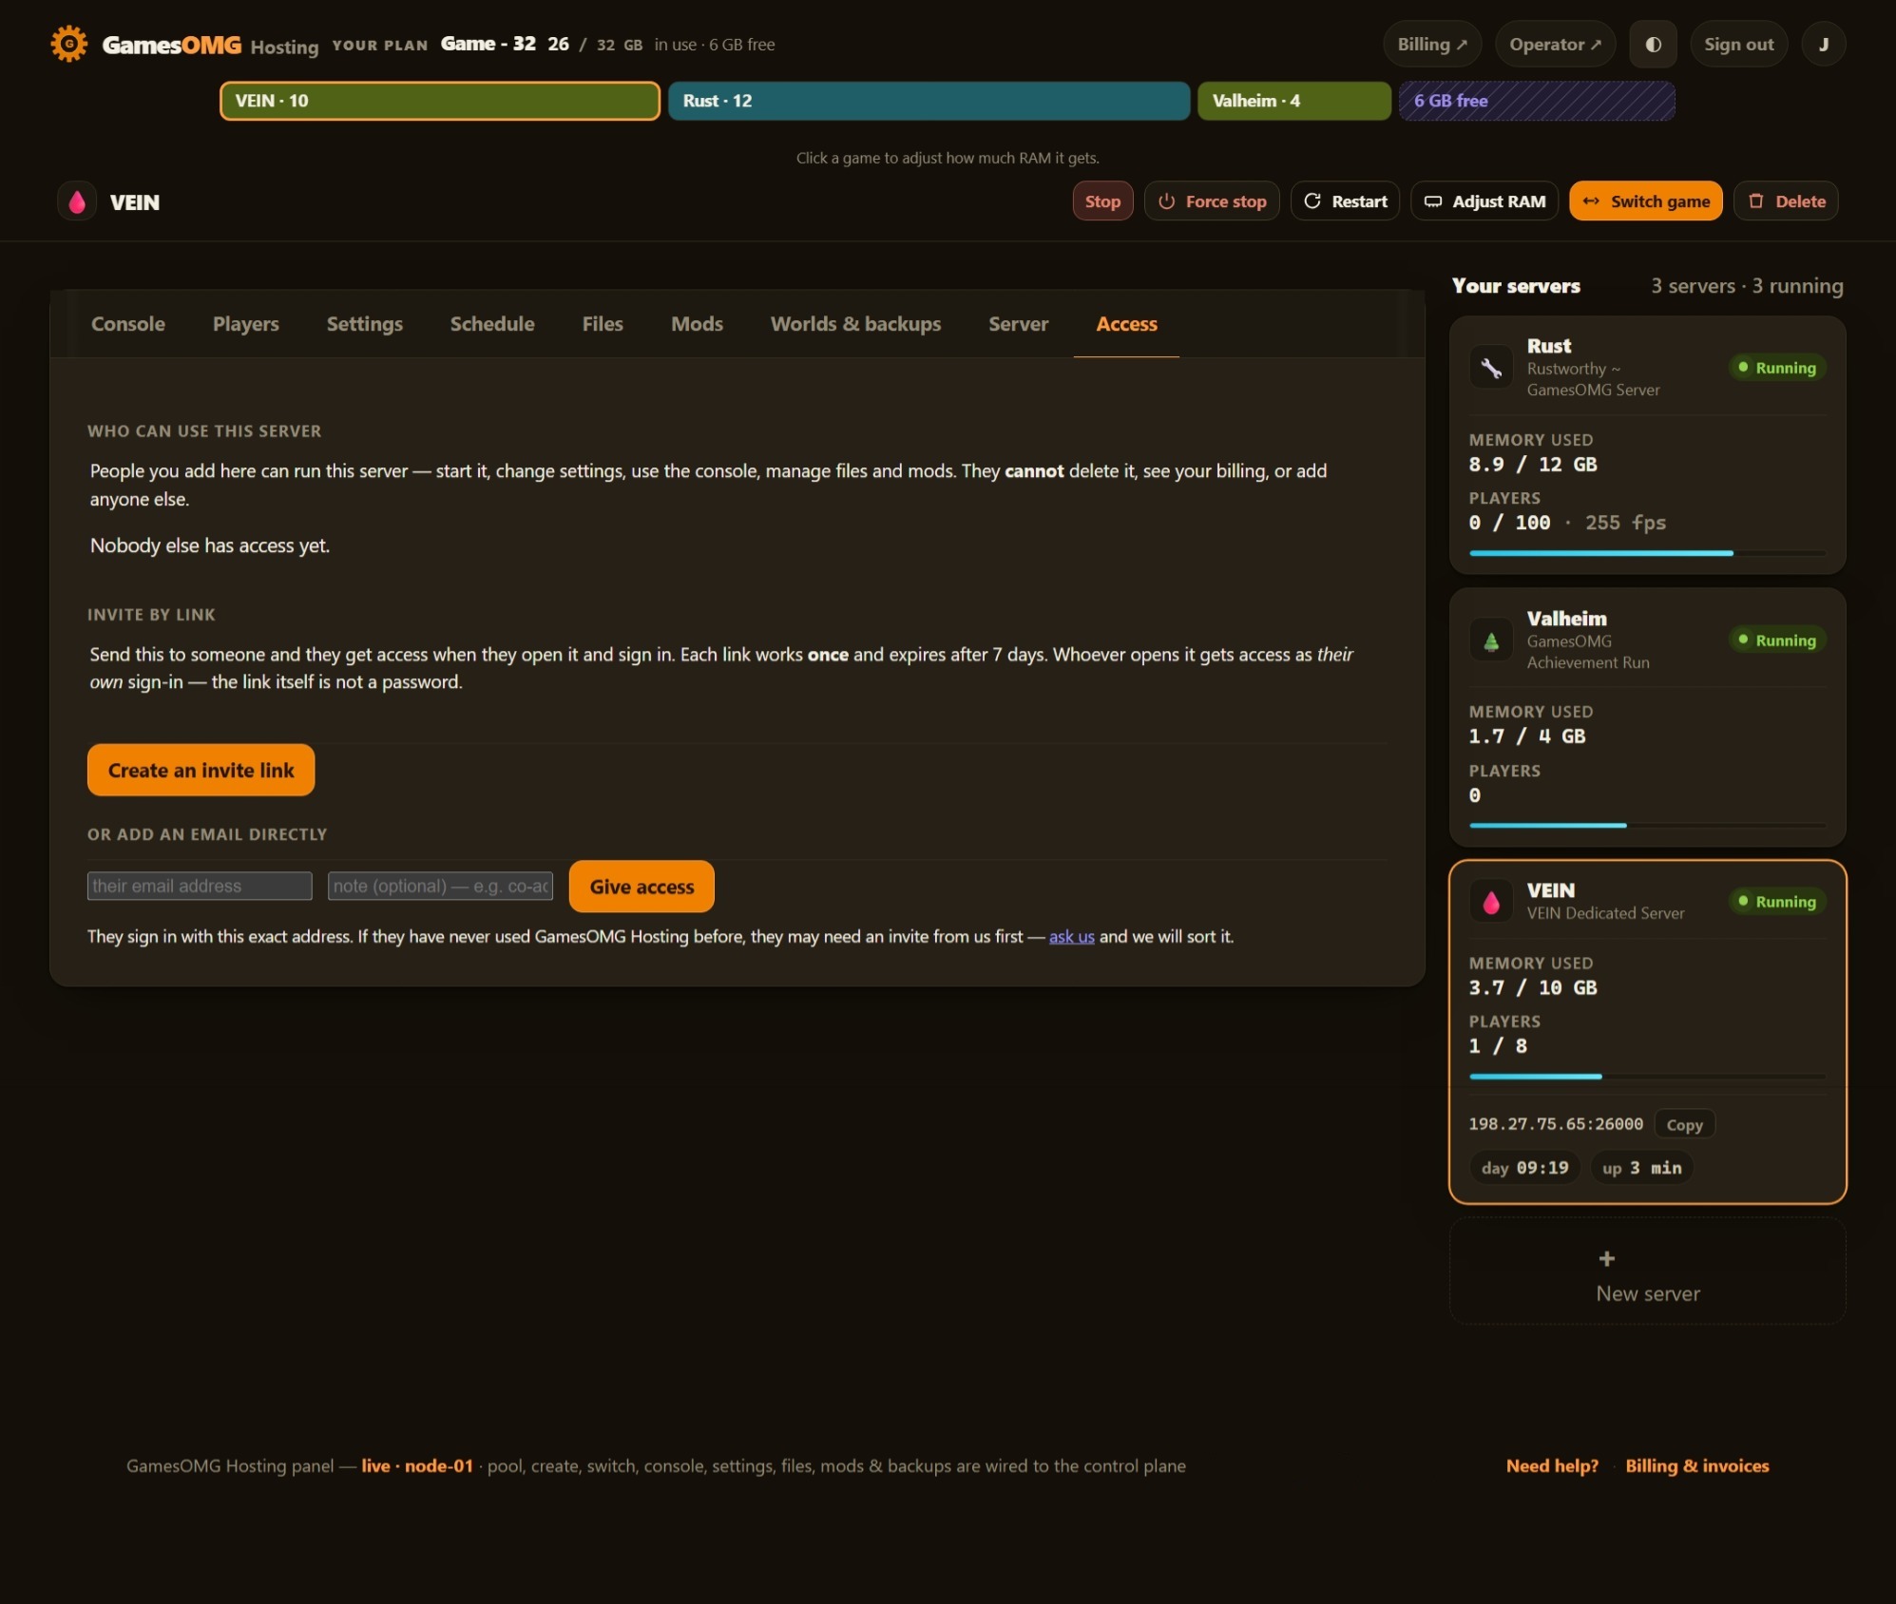
Task: Open Worlds & backups tab
Action: 855,324
